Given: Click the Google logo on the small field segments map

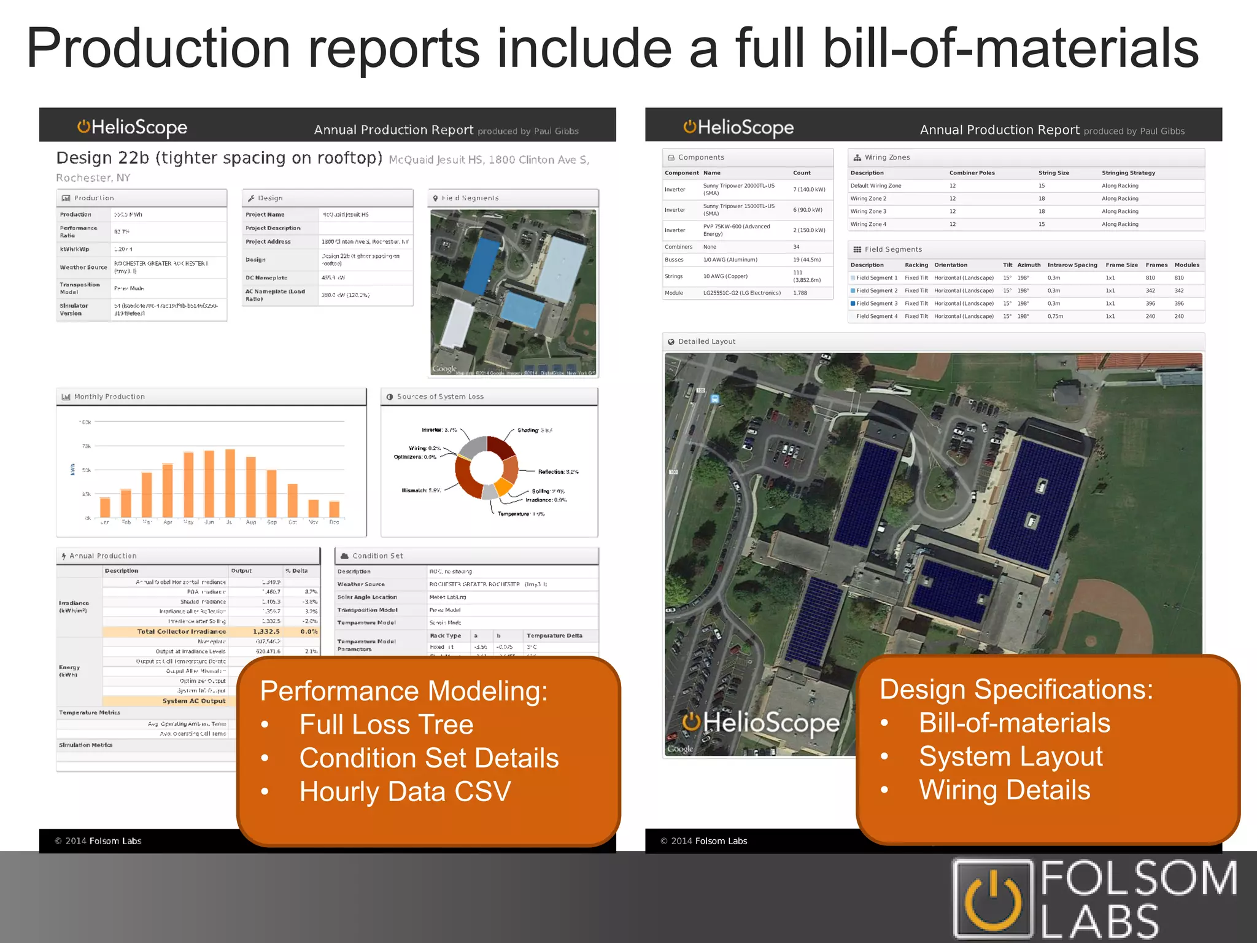Looking at the screenshot, I should (x=444, y=369).
